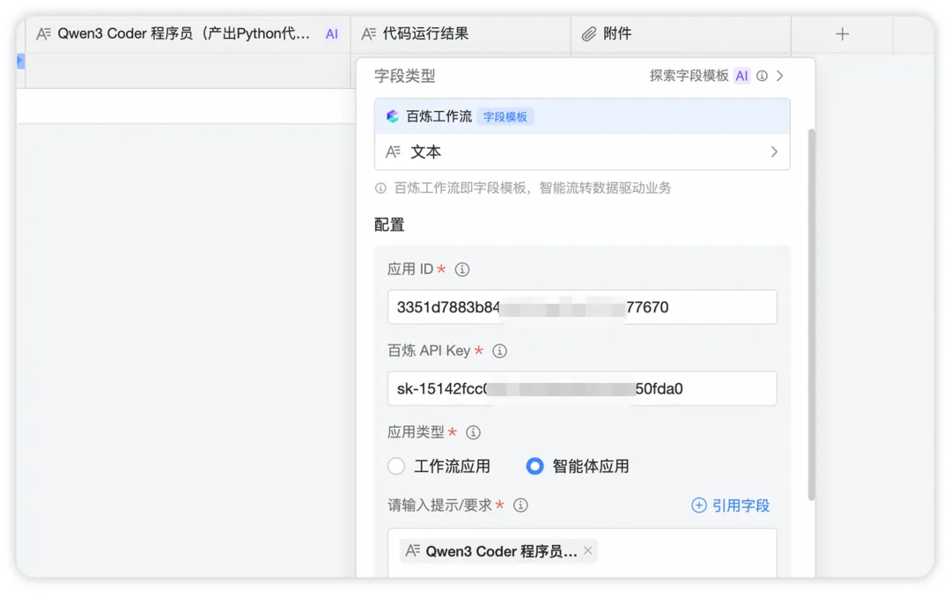
Task: Click info icon next to 应用类型
Action: click(473, 432)
